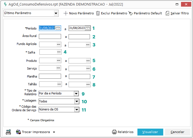Click the Salvar filtro checkmark document icon

pos(167,13)
